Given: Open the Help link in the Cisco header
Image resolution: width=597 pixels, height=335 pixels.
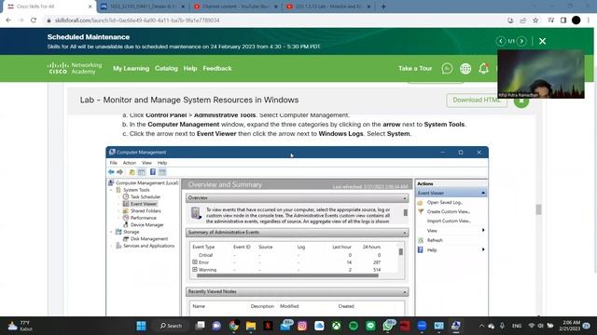Looking at the screenshot, I should (x=190, y=68).
